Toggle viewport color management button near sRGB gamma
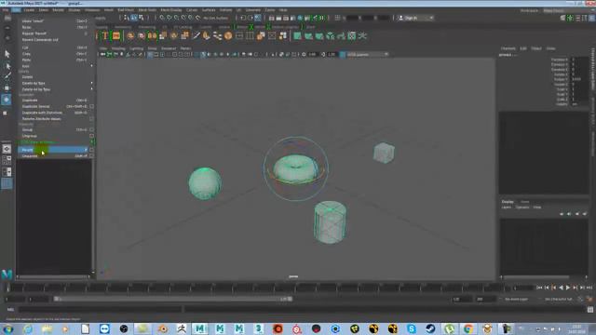Screen dimensions: 596x335 [343, 54]
